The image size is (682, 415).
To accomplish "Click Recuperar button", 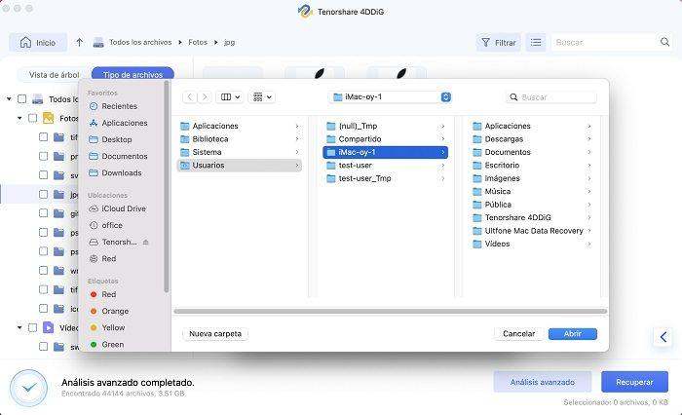I will [634, 382].
